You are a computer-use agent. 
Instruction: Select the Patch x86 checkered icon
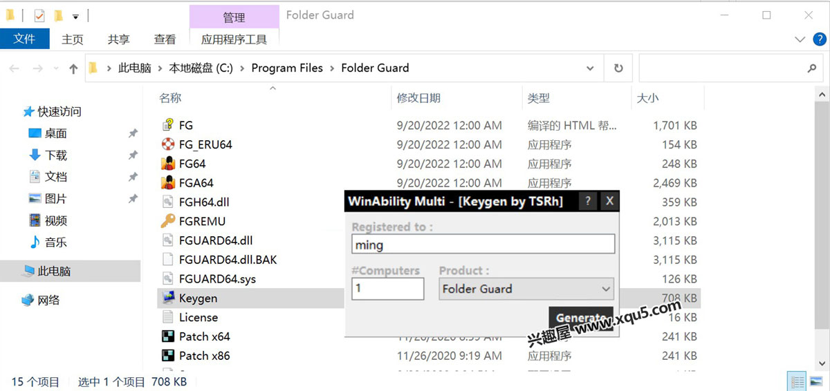click(167, 356)
